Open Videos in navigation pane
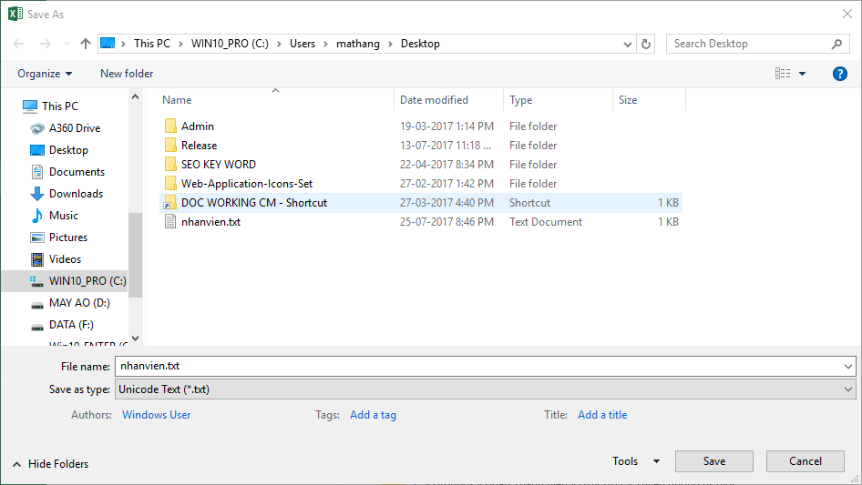The image size is (862, 485). tap(65, 259)
